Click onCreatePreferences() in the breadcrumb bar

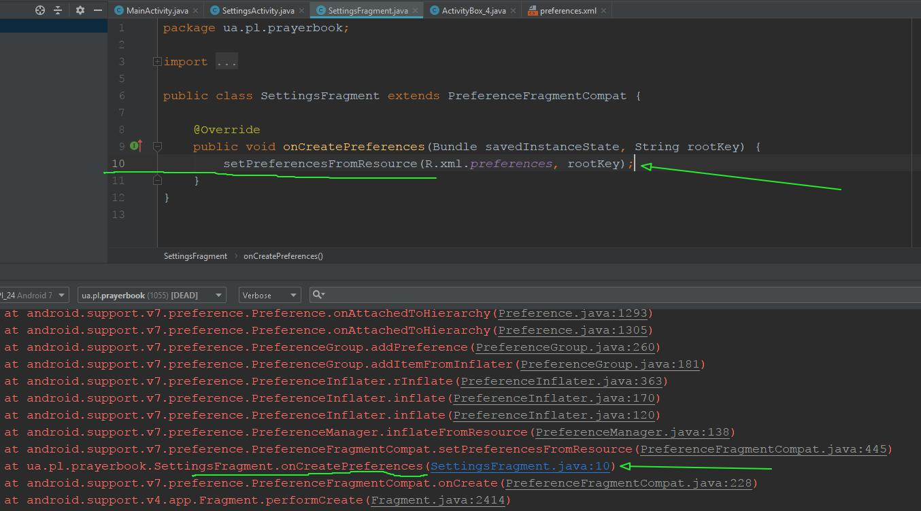(x=283, y=256)
